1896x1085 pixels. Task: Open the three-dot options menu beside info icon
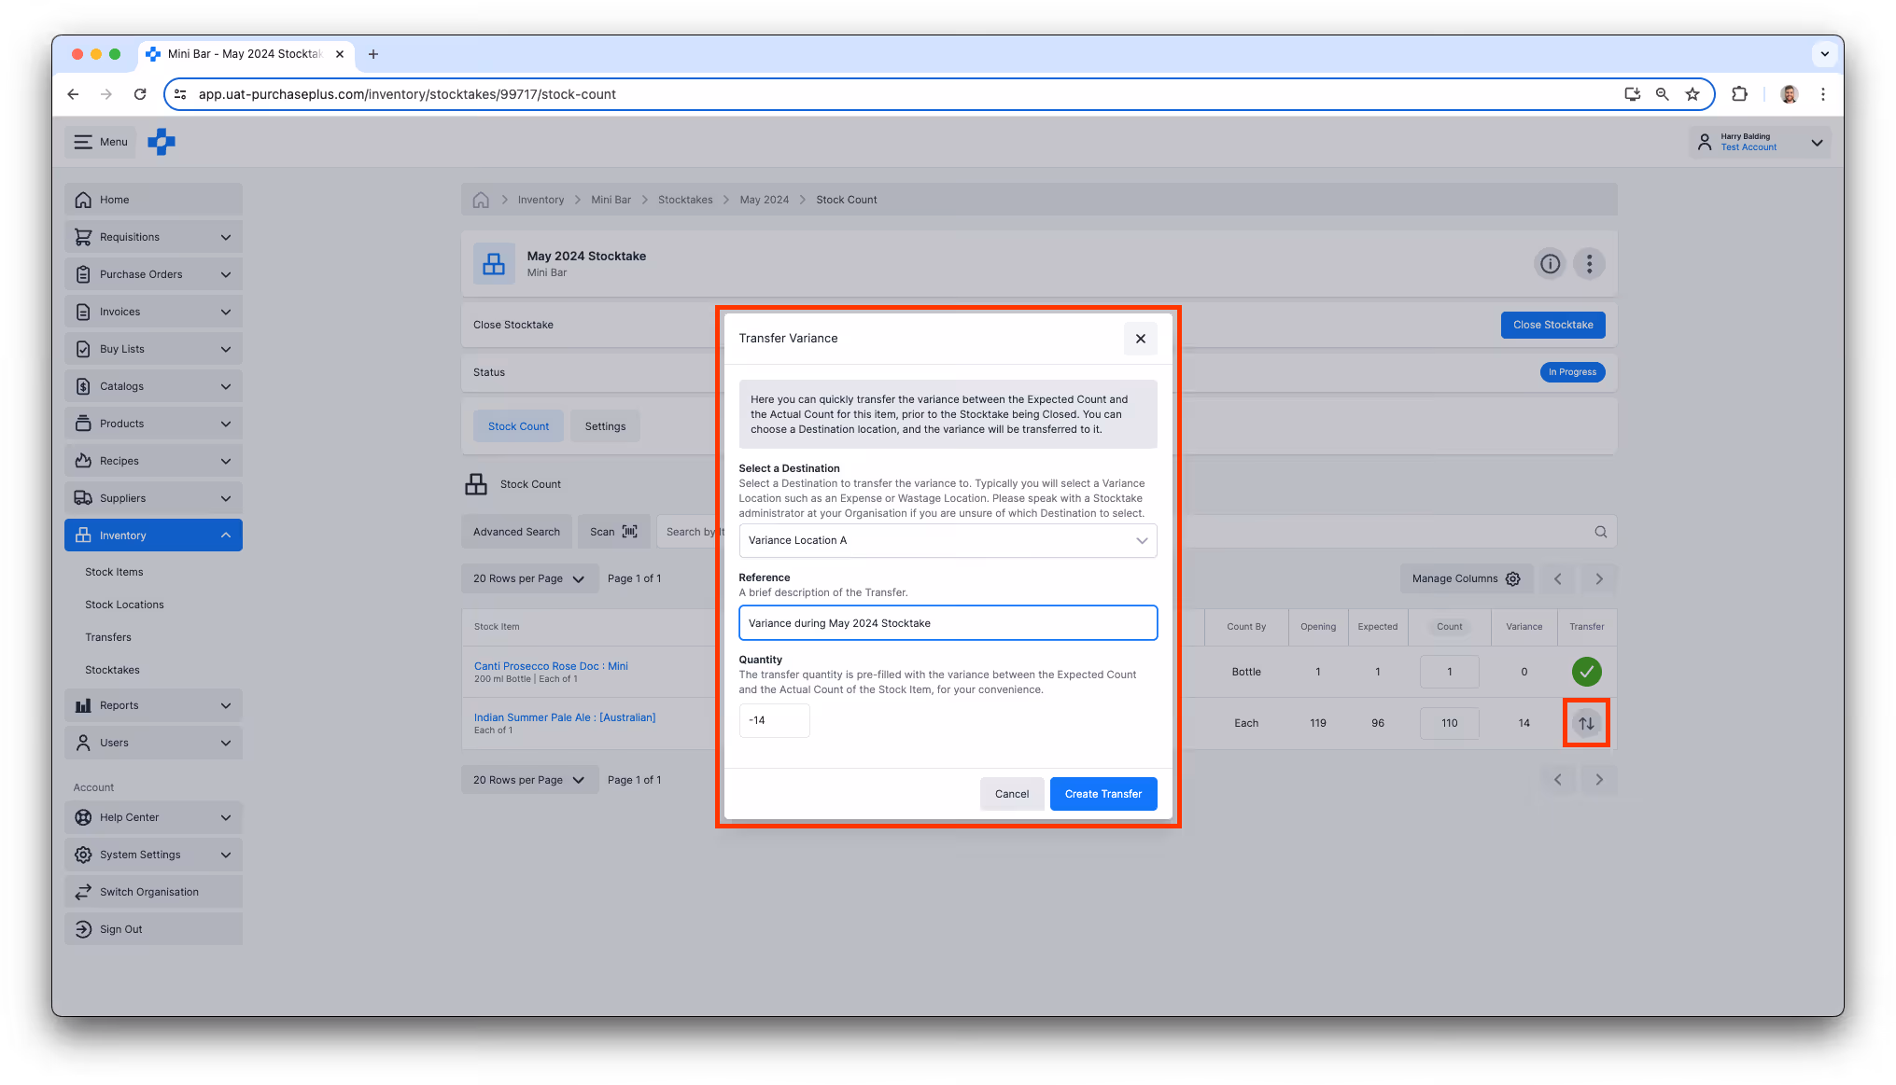1589,264
